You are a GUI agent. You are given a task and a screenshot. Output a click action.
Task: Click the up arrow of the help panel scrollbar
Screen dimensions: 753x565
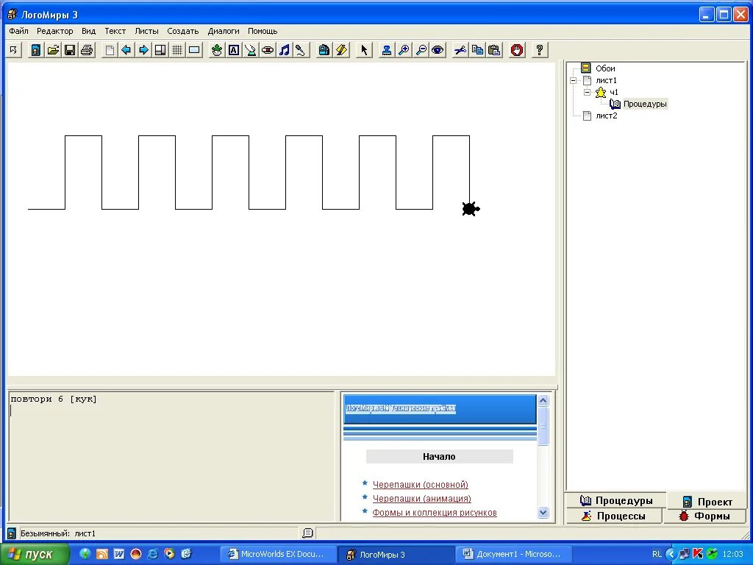[x=543, y=400]
